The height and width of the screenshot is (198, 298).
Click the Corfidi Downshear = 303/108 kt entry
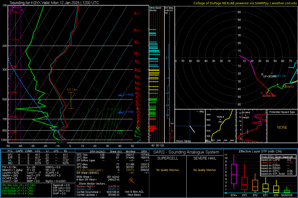(x=98, y=192)
